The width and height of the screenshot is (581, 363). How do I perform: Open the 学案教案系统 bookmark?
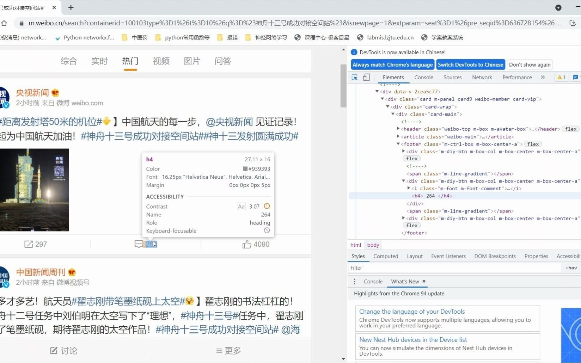pos(442,37)
